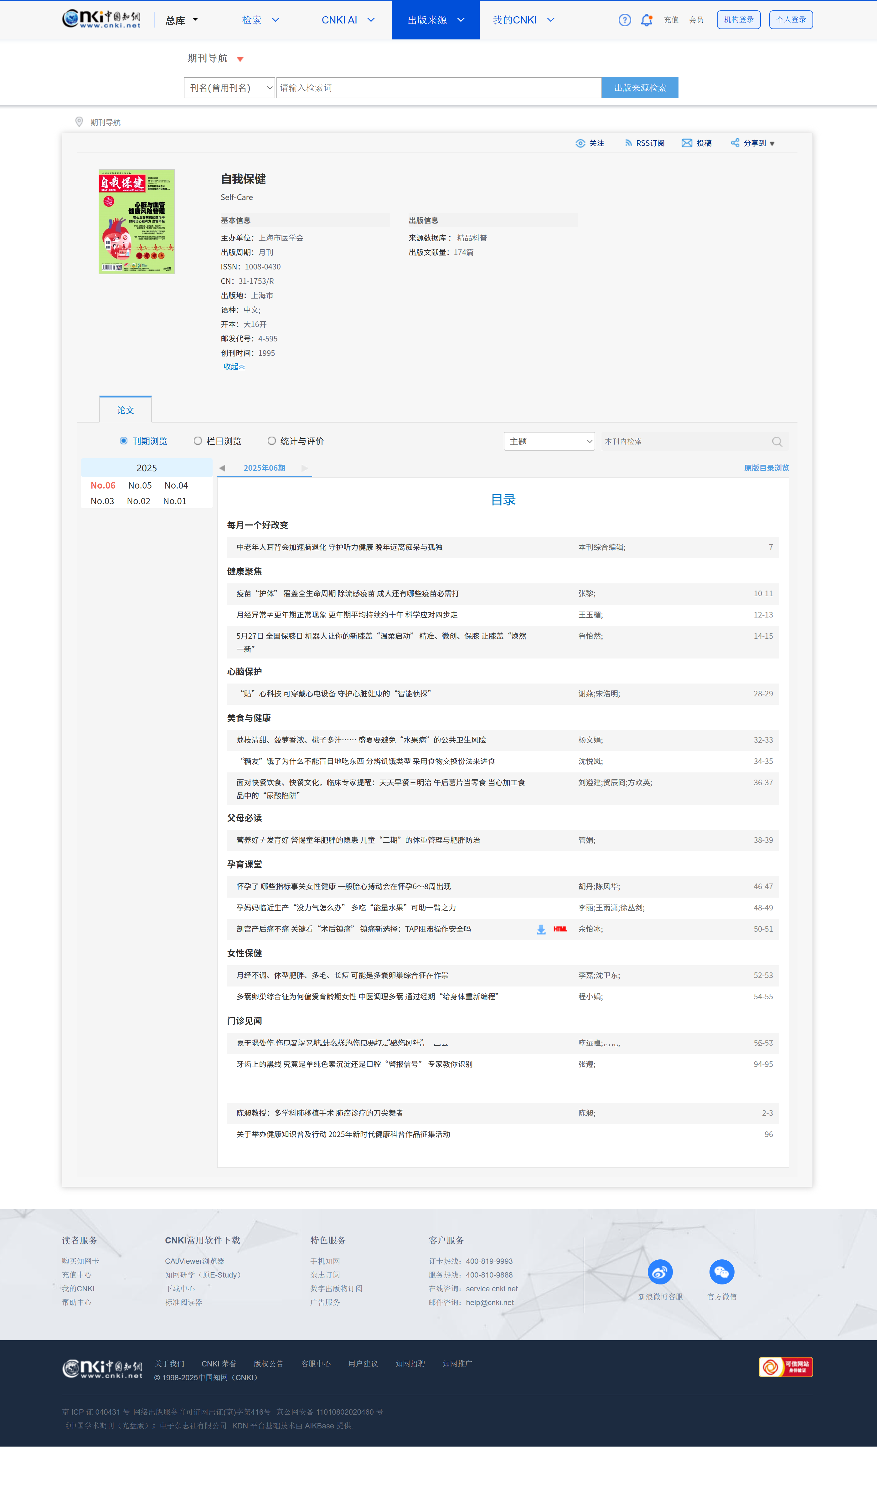The image size is (877, 1486).
Task: Select the 刊期浏览 radio button
Action: 123,441
